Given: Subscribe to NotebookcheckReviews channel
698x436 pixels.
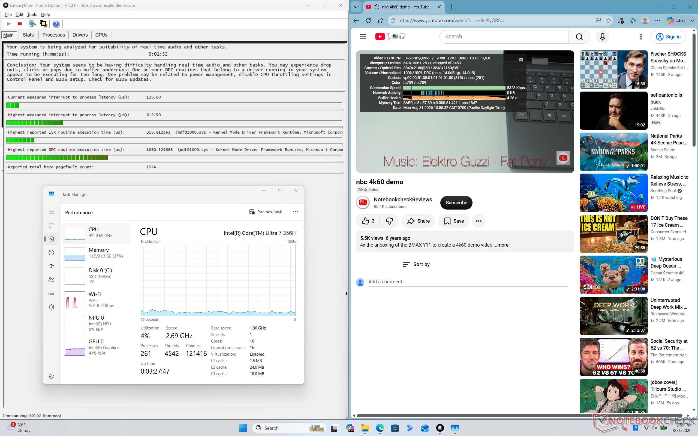Looking at the screenshot, I should (456, 203).
